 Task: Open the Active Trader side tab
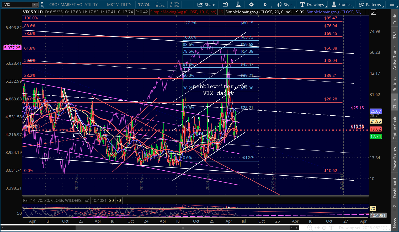point(395,58)
